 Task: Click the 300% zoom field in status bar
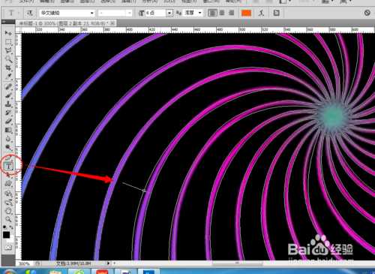tap(25, 263)
